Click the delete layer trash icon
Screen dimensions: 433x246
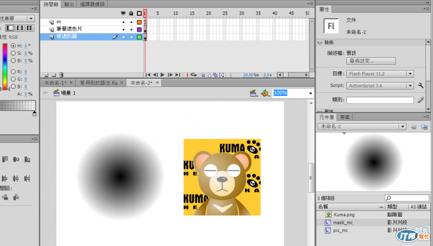(x=61, y=75)
